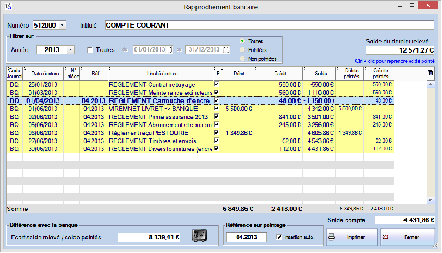Viewport: 442px width, 253px height.
Task: Open the start date 01/01/2013 calendar picker
Action: click(x=168, y=50)
